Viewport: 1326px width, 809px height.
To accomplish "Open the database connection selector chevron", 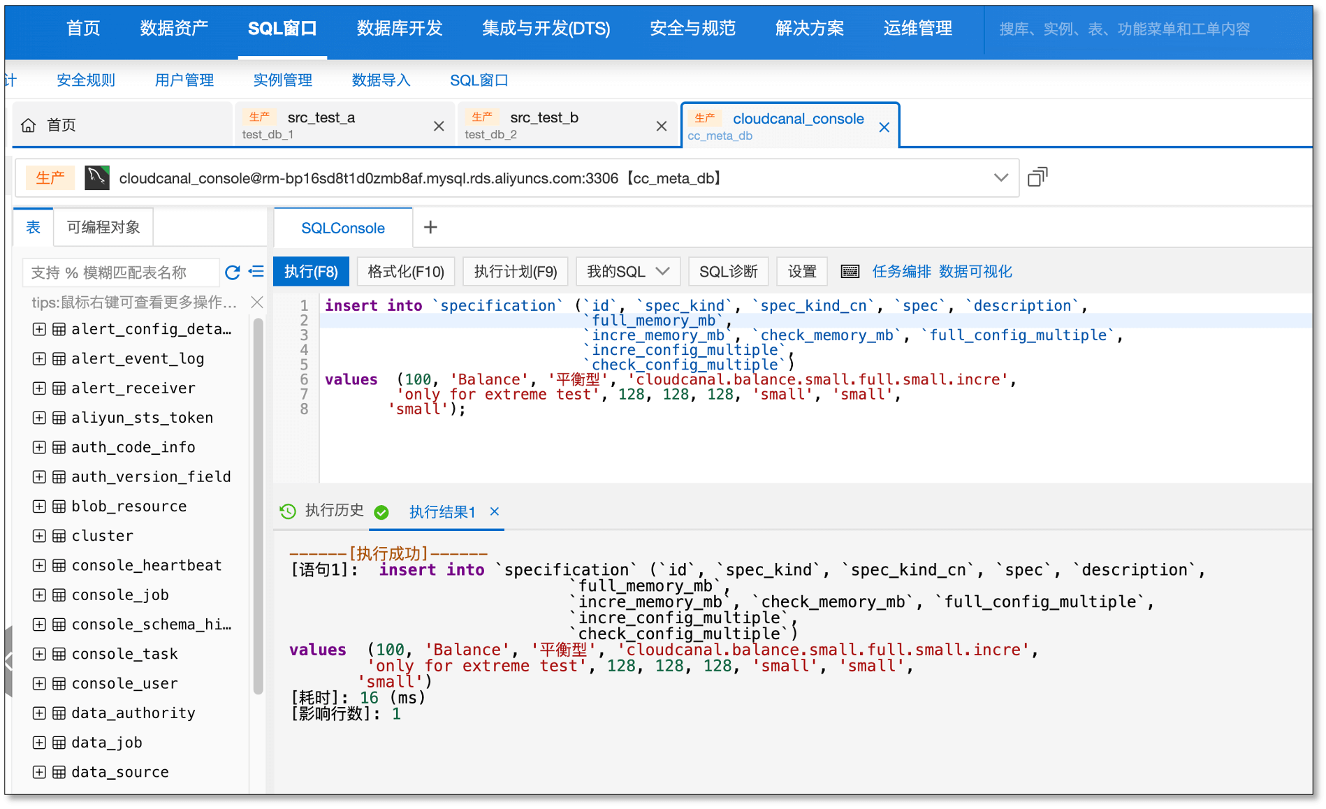I will pyautogui.click(x=1001, y=177).
